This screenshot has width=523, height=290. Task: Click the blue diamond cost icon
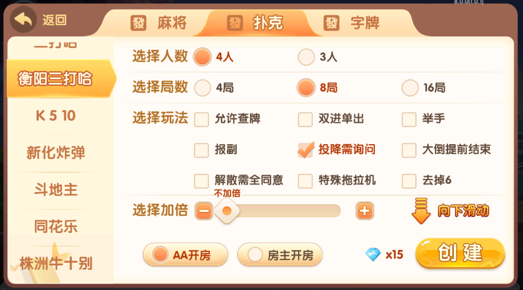(373, 254)
